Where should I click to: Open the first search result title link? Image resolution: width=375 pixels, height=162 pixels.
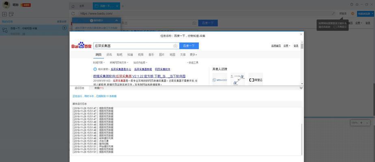[x=140, y=76]
